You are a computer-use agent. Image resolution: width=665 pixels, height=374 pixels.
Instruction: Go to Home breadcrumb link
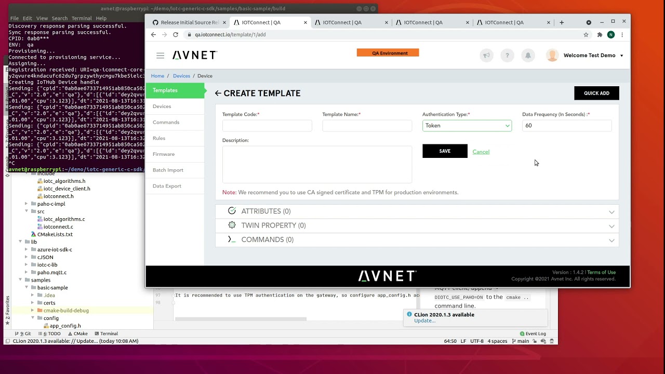click(157, 76)
